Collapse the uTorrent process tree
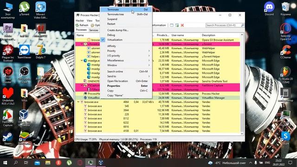The width and height of the screenshot is (297, 167). coord(82,44)
